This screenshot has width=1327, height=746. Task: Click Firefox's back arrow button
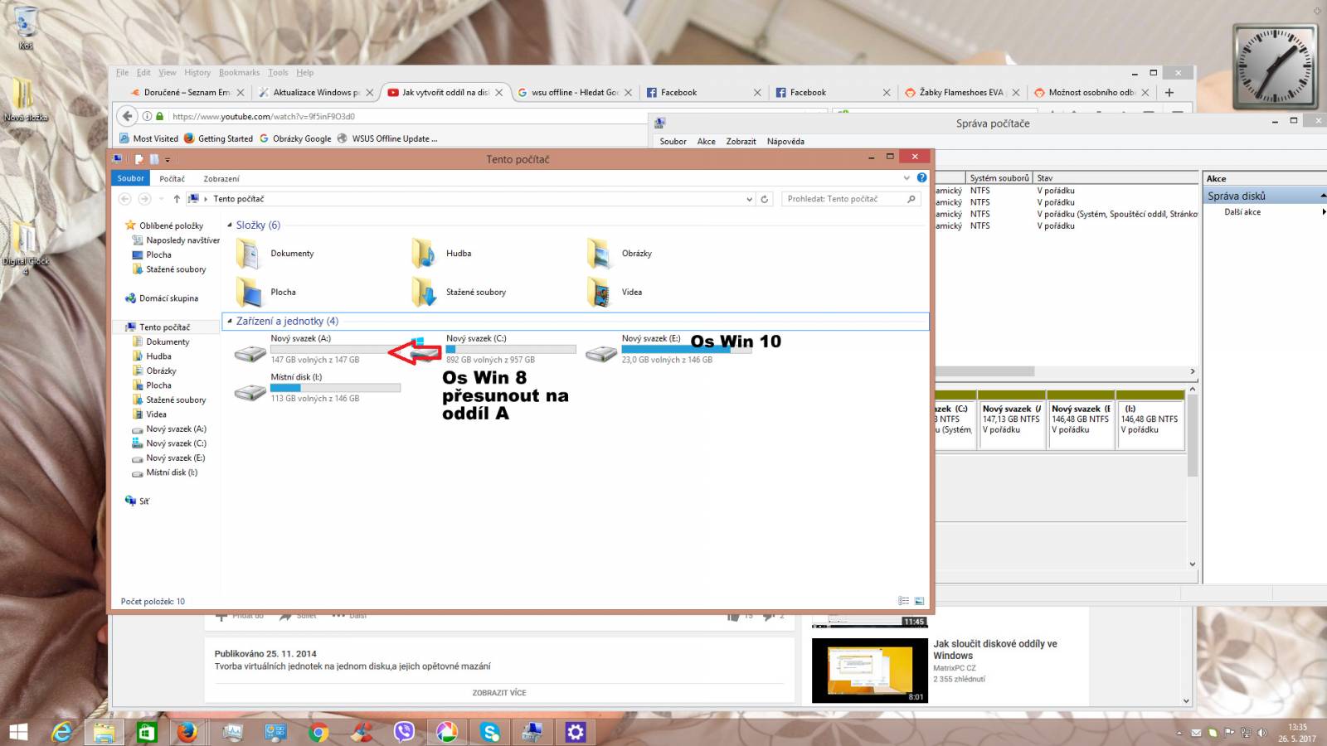(127, 116)
